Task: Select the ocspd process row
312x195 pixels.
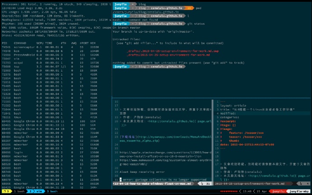Action: pos(51,63)
